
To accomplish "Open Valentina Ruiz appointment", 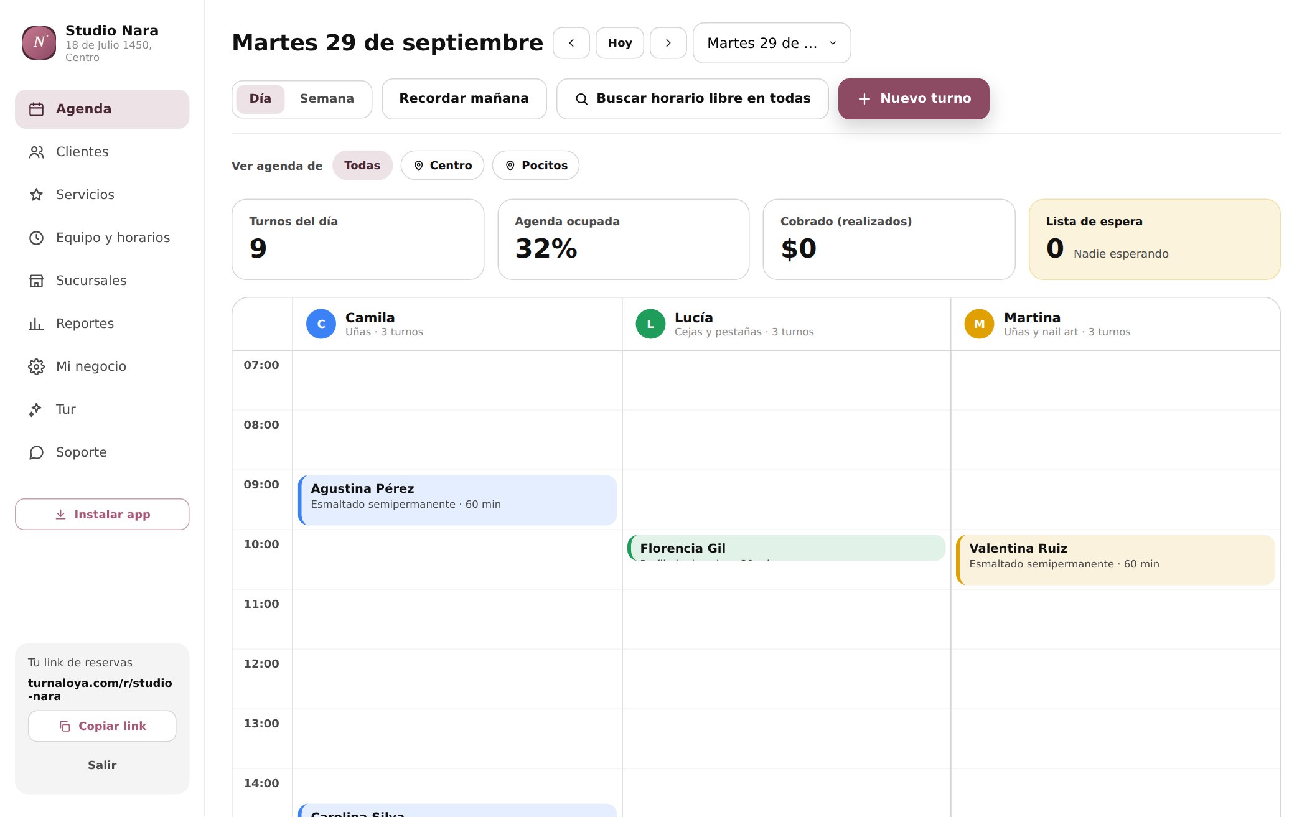I will 1115,560.
